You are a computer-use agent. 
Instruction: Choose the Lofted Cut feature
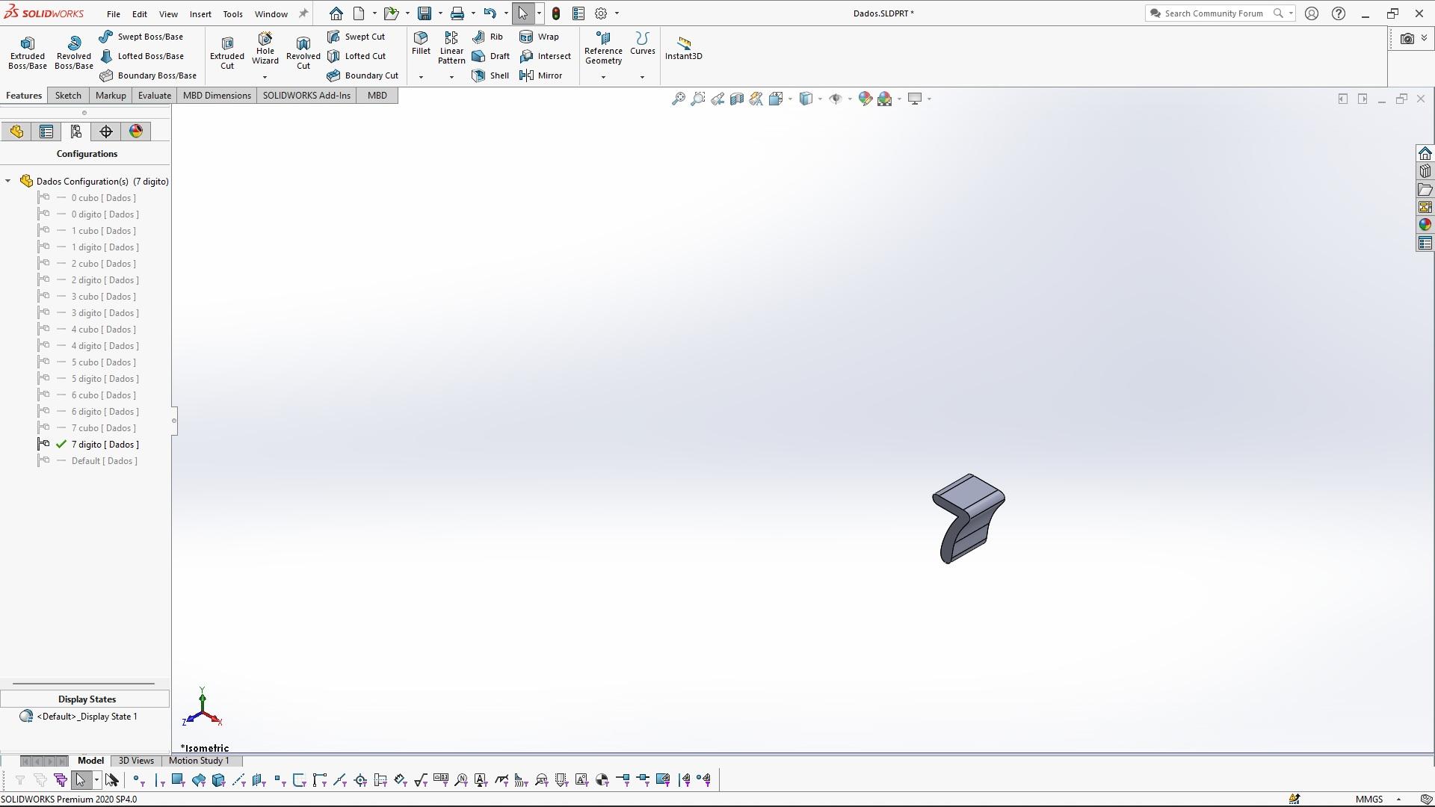[x=357, y=56]
